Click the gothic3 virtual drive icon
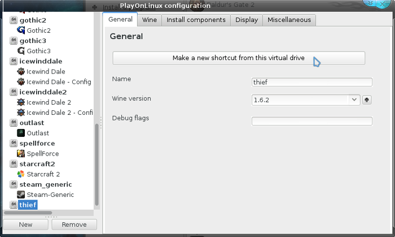395x237 pixels. [14, 40]
